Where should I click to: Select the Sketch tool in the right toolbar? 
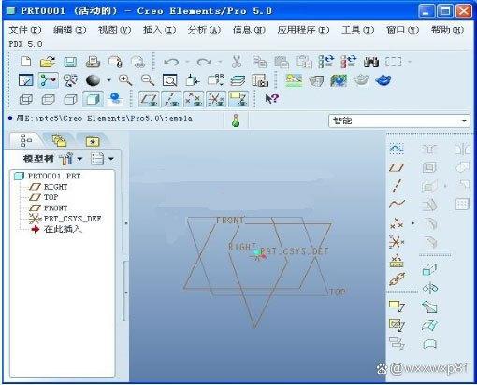397,149
